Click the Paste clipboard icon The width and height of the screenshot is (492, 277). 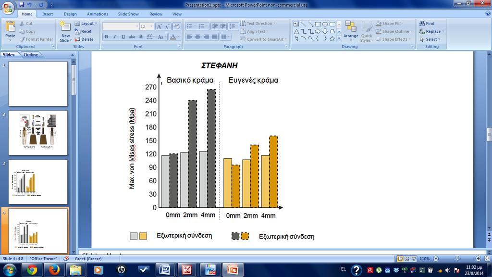[x=11, y=27]
